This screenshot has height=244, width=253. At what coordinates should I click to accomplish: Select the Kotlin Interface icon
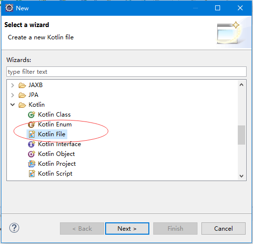tap(31, 144)
